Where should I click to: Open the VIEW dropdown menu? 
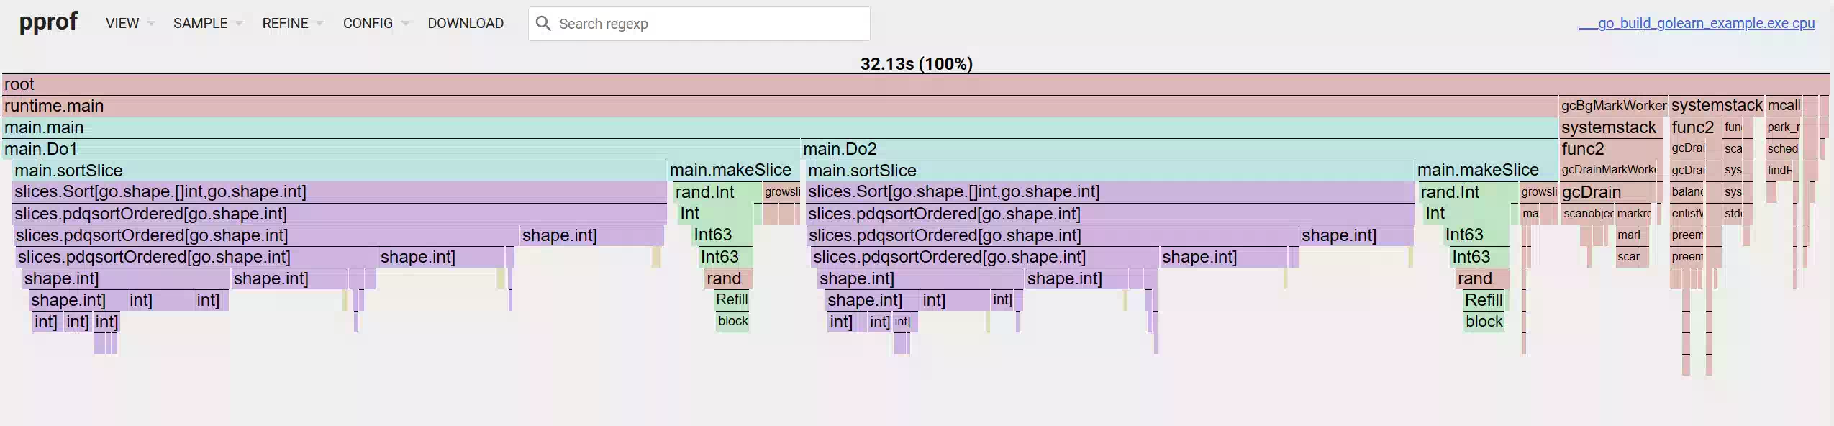coord(130,23)
